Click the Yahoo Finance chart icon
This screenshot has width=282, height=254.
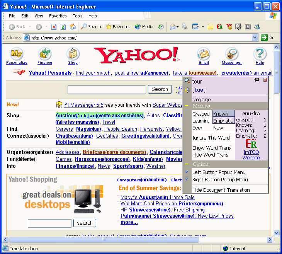click(44, 54)
